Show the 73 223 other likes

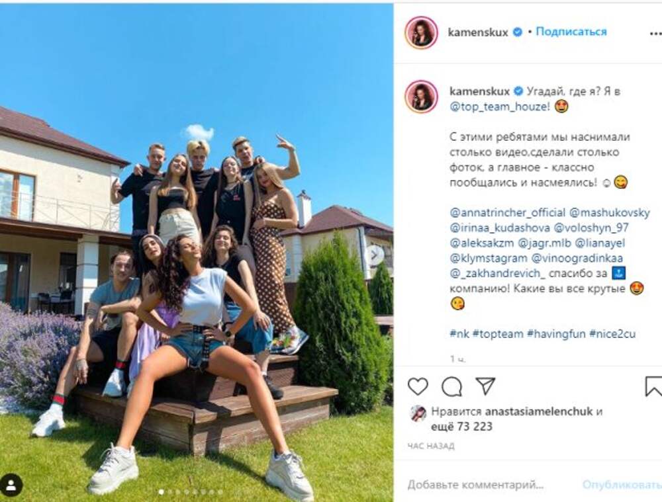pyautogui.click(x=475, y=427)
